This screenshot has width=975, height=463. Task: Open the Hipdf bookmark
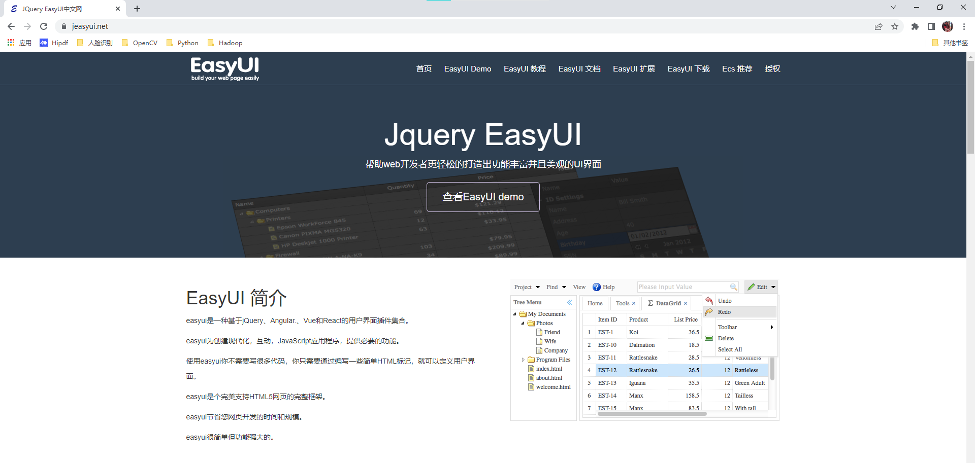pyautogui.click(x=54, y=43)
